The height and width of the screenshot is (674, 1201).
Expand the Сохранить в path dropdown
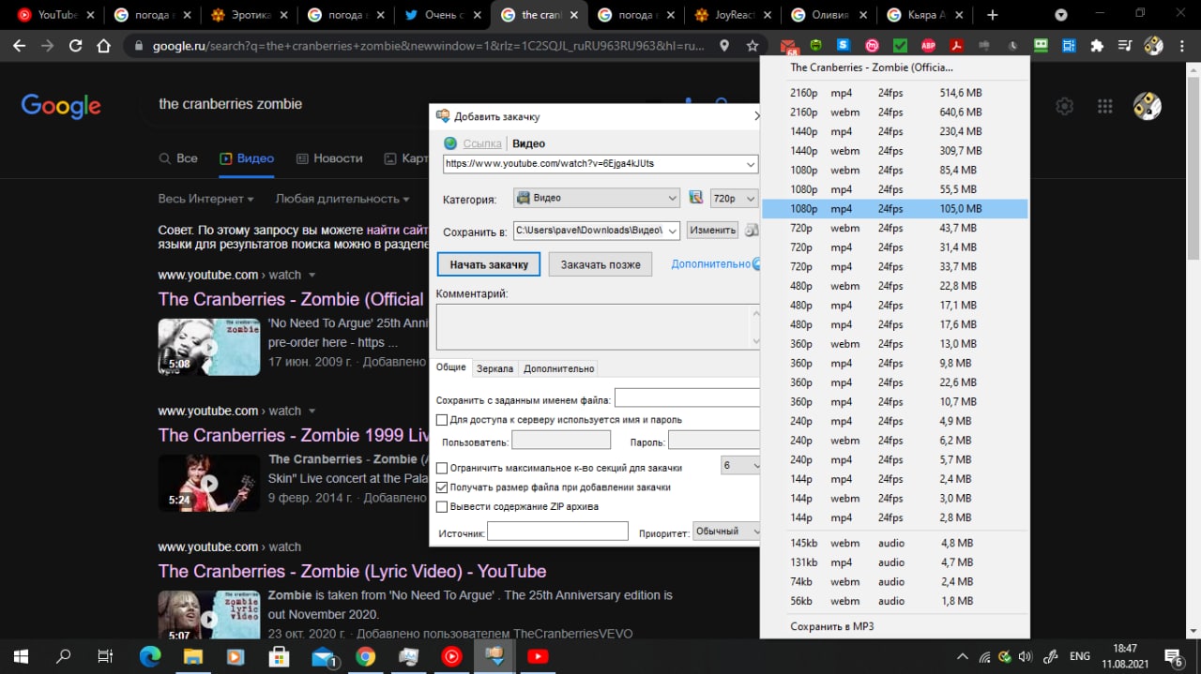tap(672, 231)
